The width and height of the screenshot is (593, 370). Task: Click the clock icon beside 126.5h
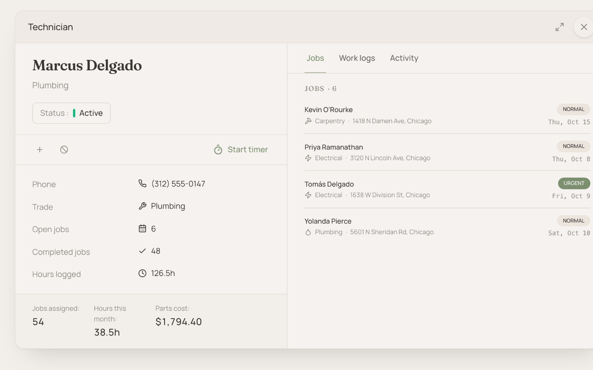click(142, 273)
